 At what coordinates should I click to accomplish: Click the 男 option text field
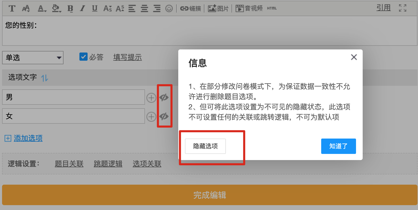coord(74,97)
